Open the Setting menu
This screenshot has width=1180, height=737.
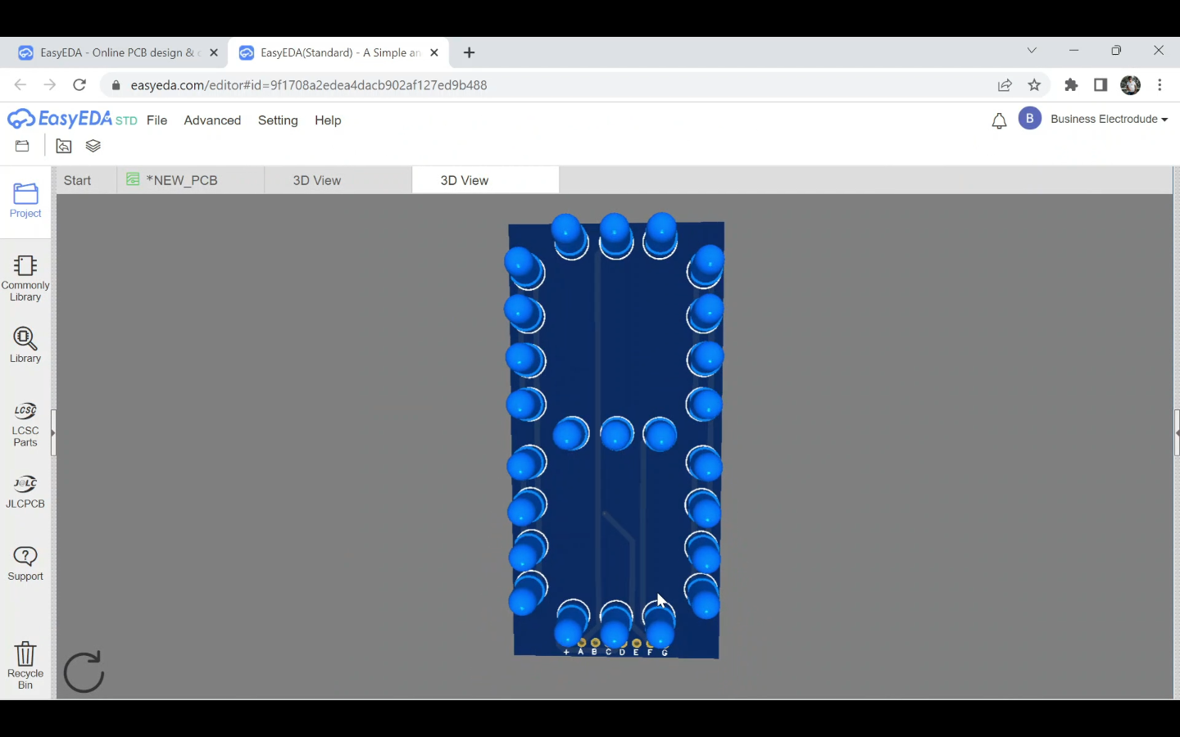pos(278,120)
